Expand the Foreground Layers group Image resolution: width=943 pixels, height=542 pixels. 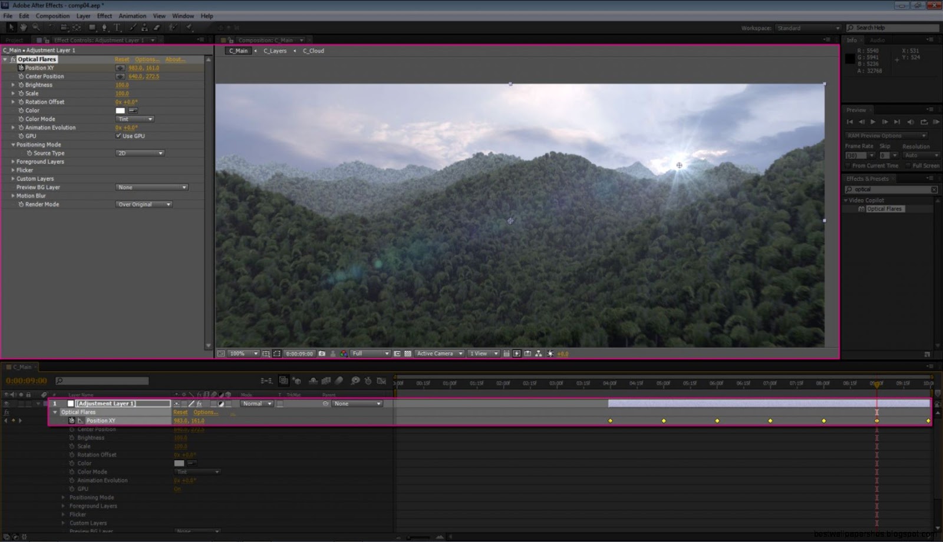[x=14, y=161]
